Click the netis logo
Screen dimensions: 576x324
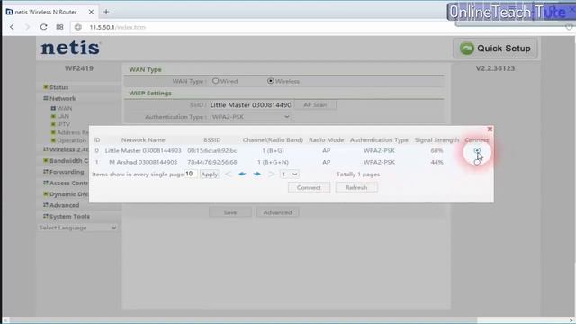pyautogui.click(x=70, y=48)
